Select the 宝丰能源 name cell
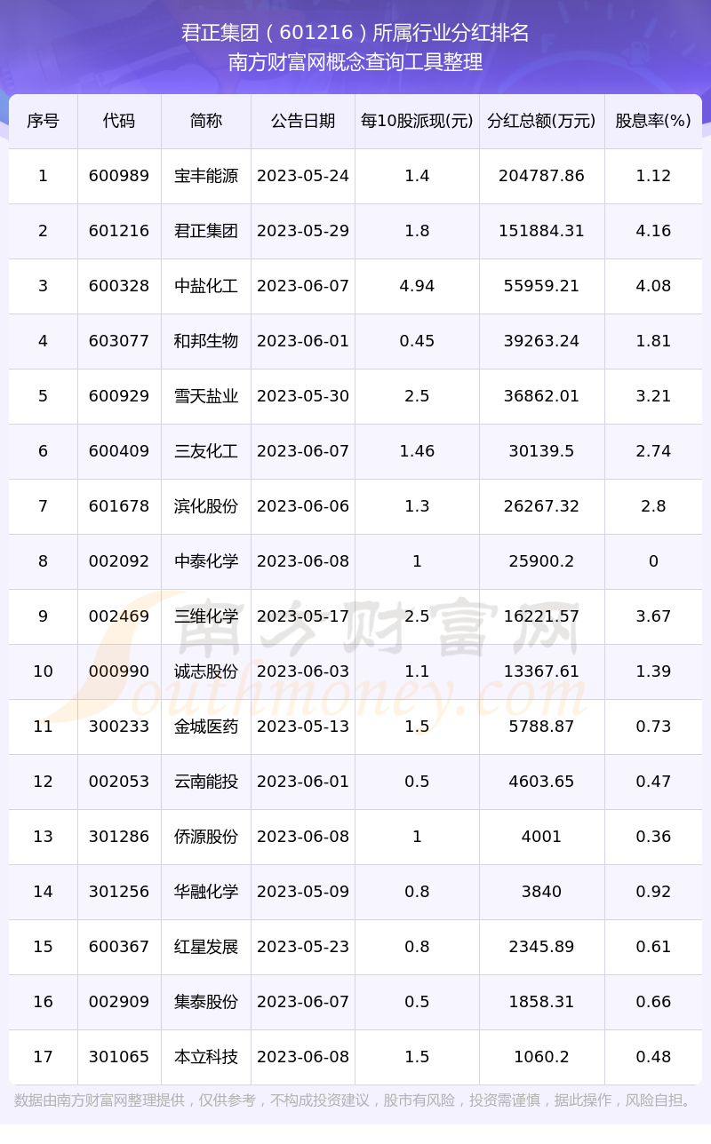 (206, 176)
